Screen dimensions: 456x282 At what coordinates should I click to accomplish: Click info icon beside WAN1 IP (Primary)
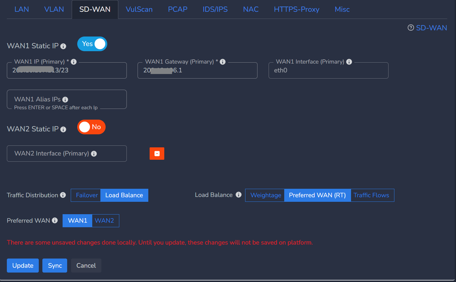pos(74,62)
